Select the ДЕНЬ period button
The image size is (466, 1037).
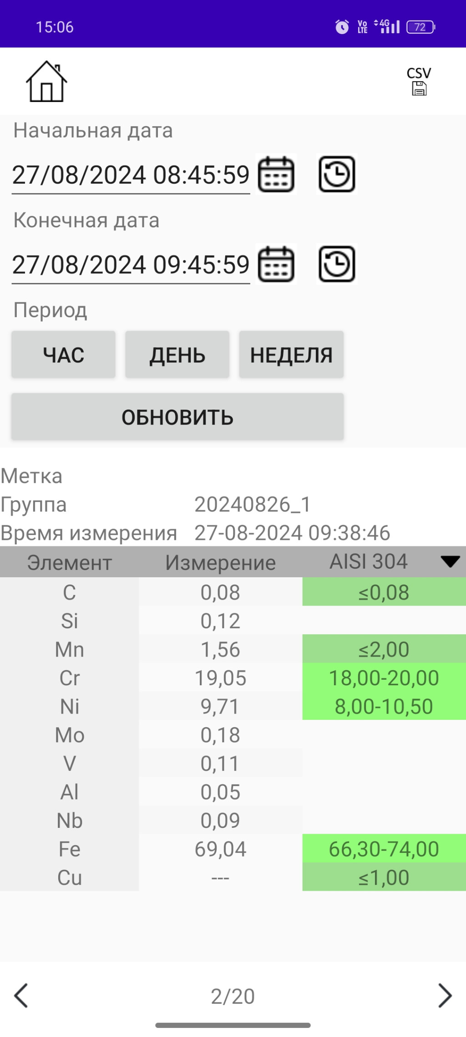tap(177, 354)
